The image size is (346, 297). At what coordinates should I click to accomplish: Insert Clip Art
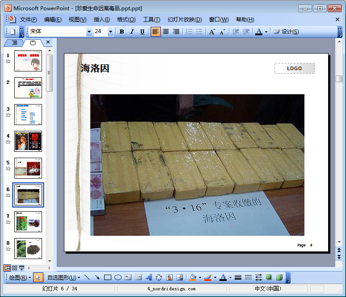[169, 277]
